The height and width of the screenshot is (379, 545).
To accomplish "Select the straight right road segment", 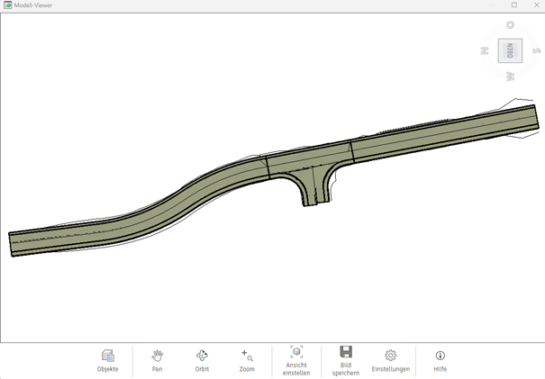I will [441, 133].
